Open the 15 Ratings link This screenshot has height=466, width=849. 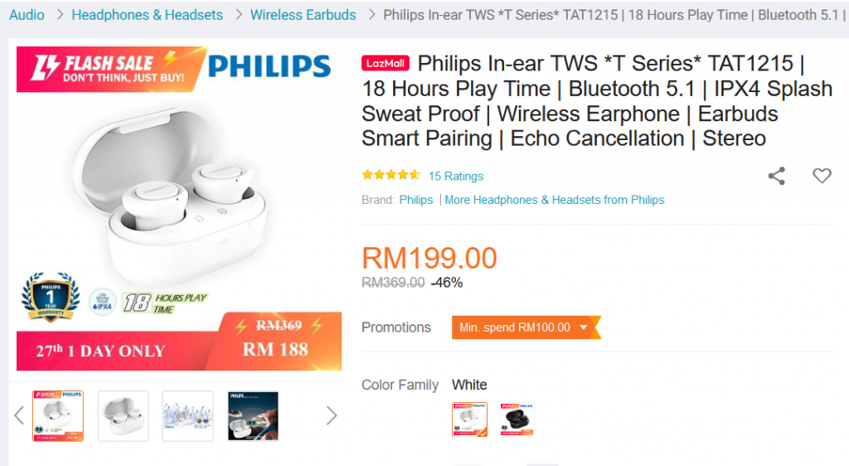coord(456,176)
